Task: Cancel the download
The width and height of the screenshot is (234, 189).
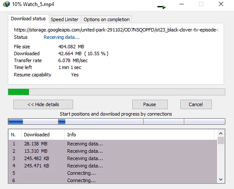Action: click(x=196, y=104)
